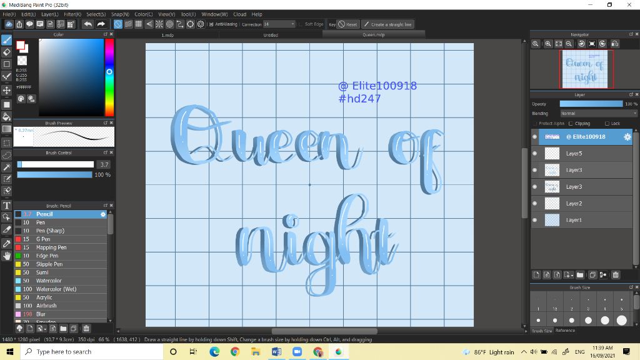640x360 pixels.
Task: Click Create a straight line button
Action: (x=387, y=24)
